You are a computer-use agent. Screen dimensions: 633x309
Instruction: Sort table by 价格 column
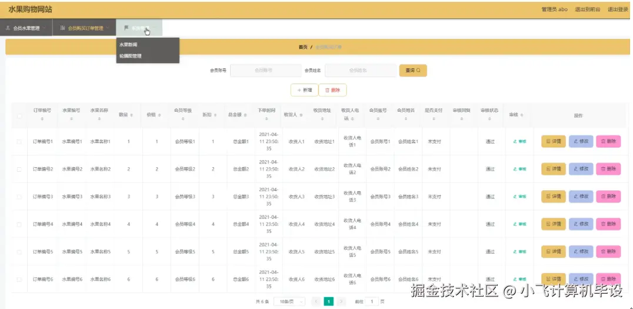tap(159, 115)
